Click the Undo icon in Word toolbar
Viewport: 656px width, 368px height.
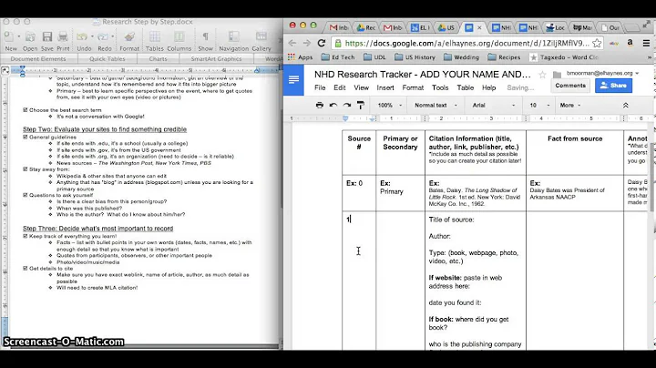point(82,37)
